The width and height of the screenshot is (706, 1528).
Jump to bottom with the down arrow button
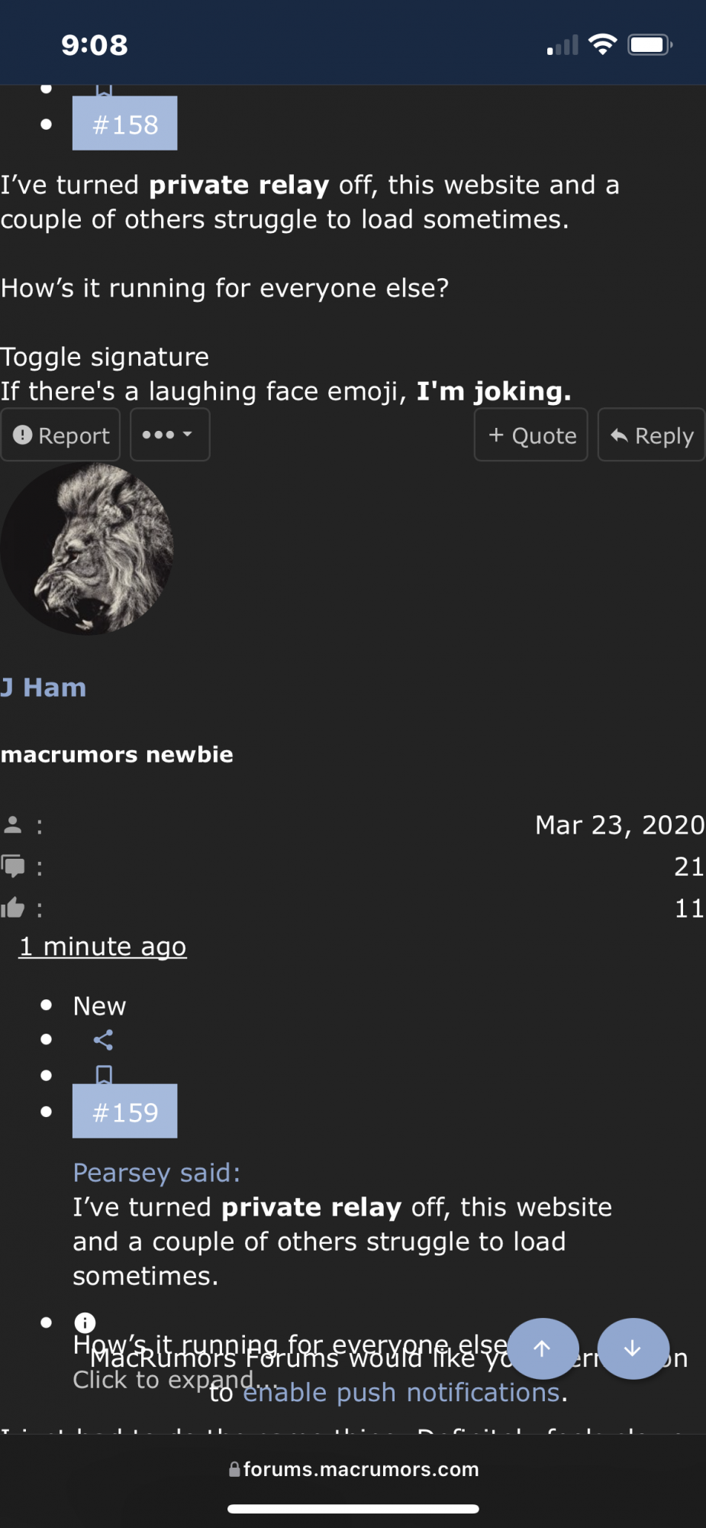pyautogui.click(x=633, y=1348)
